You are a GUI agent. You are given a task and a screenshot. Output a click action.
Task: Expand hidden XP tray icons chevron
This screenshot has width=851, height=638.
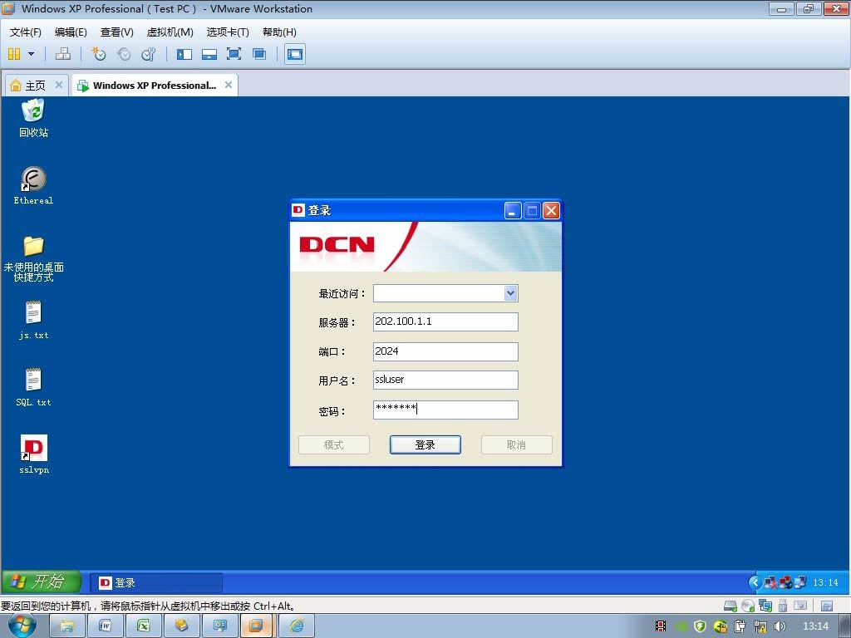(x=755, y=582)
